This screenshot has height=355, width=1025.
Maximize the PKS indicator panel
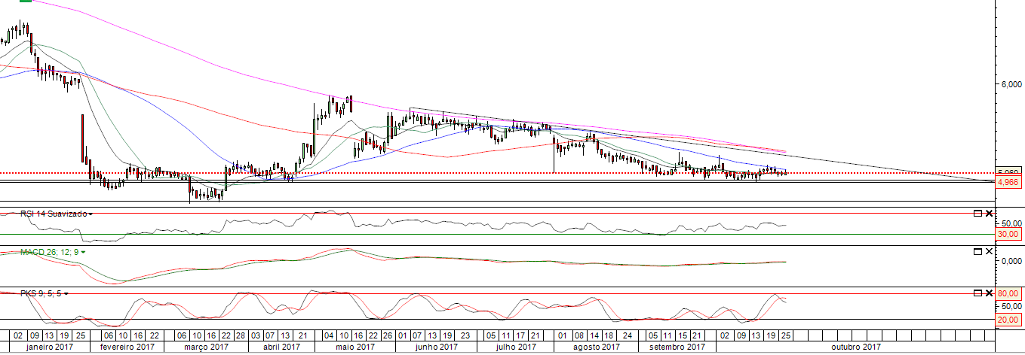[977, 293]
